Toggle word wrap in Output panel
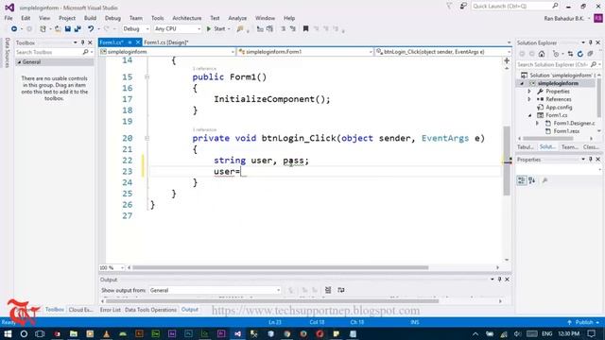 (341, 290)
